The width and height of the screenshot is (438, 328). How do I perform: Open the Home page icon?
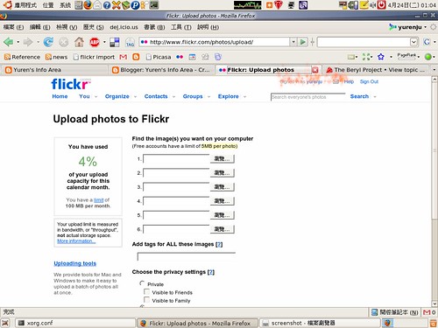[79, 42]
